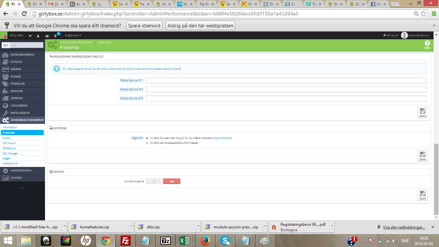Open 7-Zip from the taskbar

coord(166,240)
